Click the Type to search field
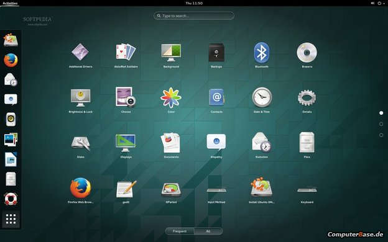 coord(194,16)
